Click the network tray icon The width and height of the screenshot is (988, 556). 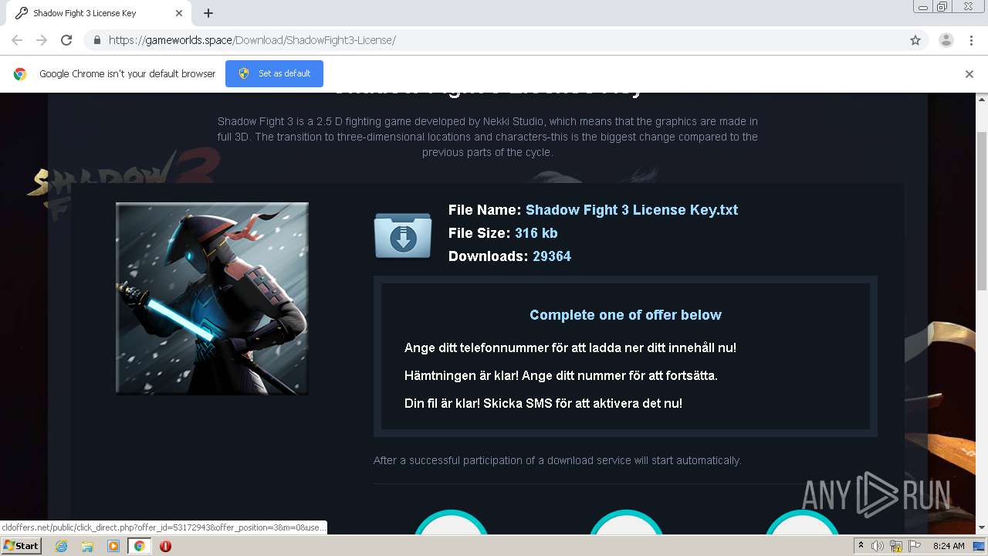[896, 546]
